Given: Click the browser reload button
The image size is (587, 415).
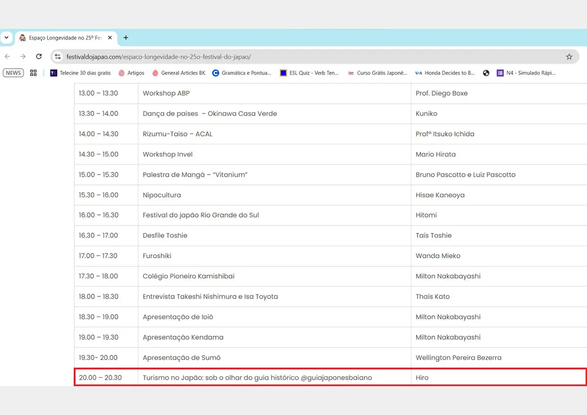Looking at the screenshot, I should [39, 57].
